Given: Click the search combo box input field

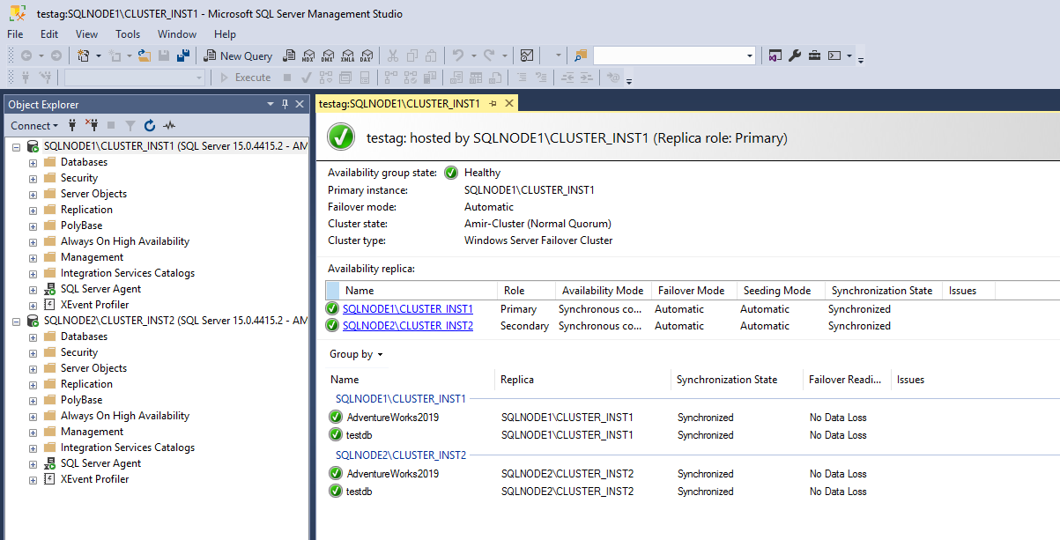Looking at the screenshot, I should (669, 55).
